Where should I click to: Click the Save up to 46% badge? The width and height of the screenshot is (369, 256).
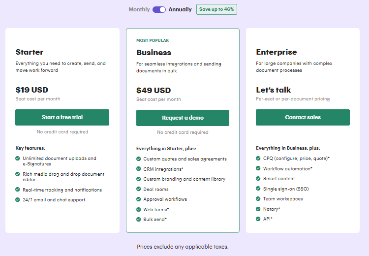[216, 9]
